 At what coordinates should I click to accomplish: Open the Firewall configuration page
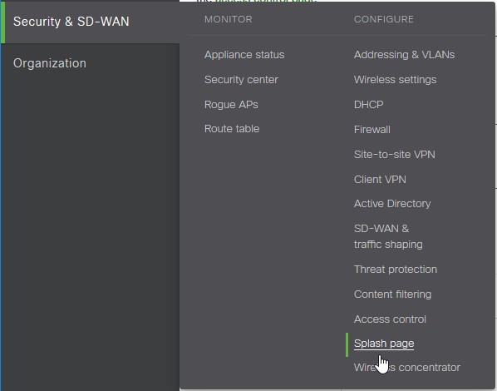pyautogui.click(x=372, y=130)
